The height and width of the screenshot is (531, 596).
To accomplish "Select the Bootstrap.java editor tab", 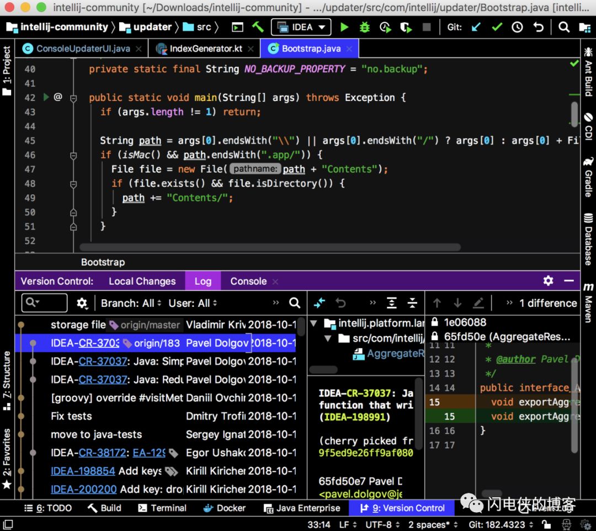I will point(310,49).
